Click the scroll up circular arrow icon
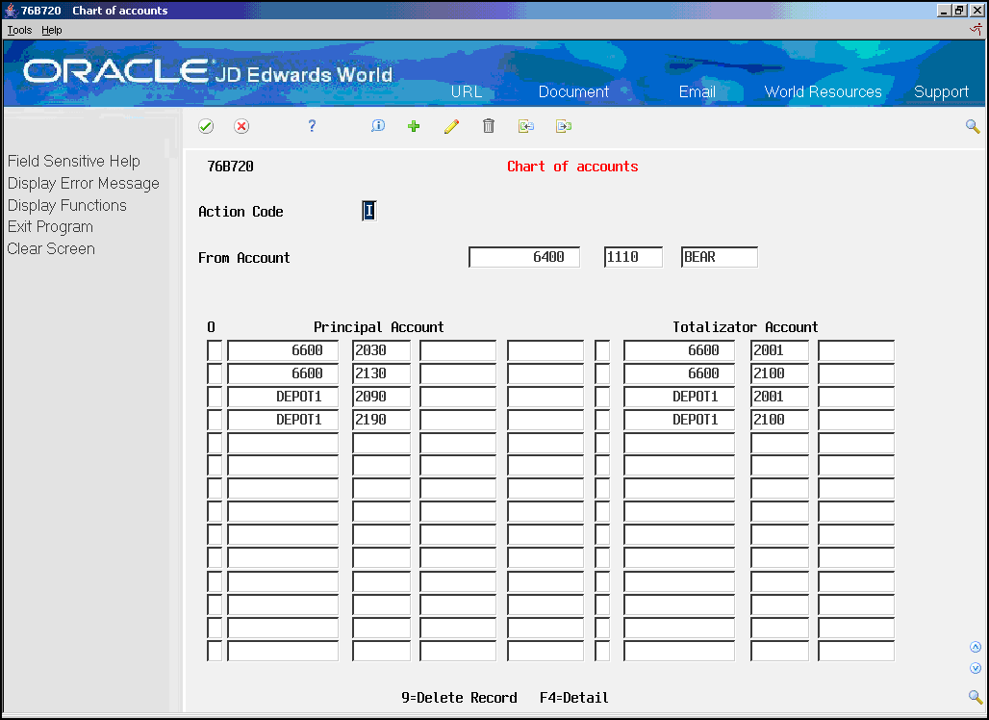 pos(976,647)
